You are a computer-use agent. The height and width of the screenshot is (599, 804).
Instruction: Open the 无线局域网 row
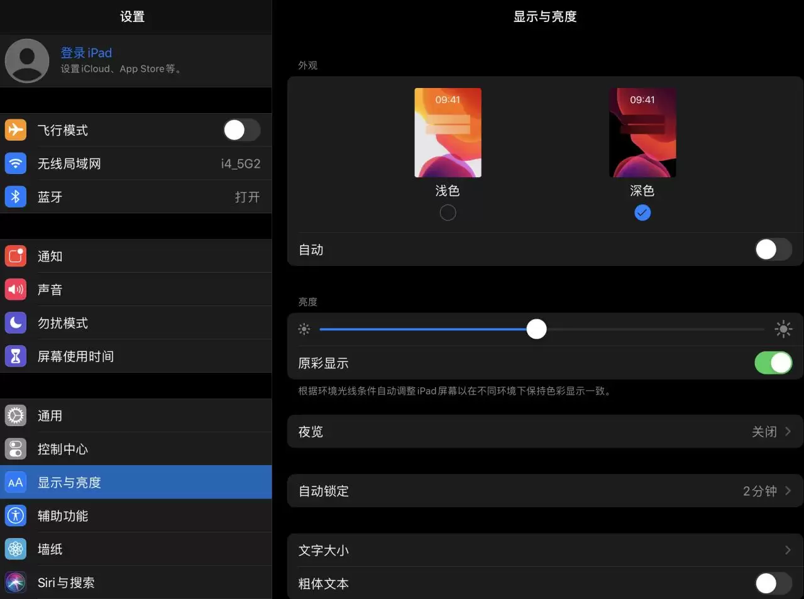pyautogui.click(x=136, y=163)
